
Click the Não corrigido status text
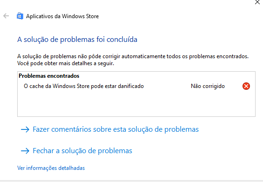pos(208,86)
